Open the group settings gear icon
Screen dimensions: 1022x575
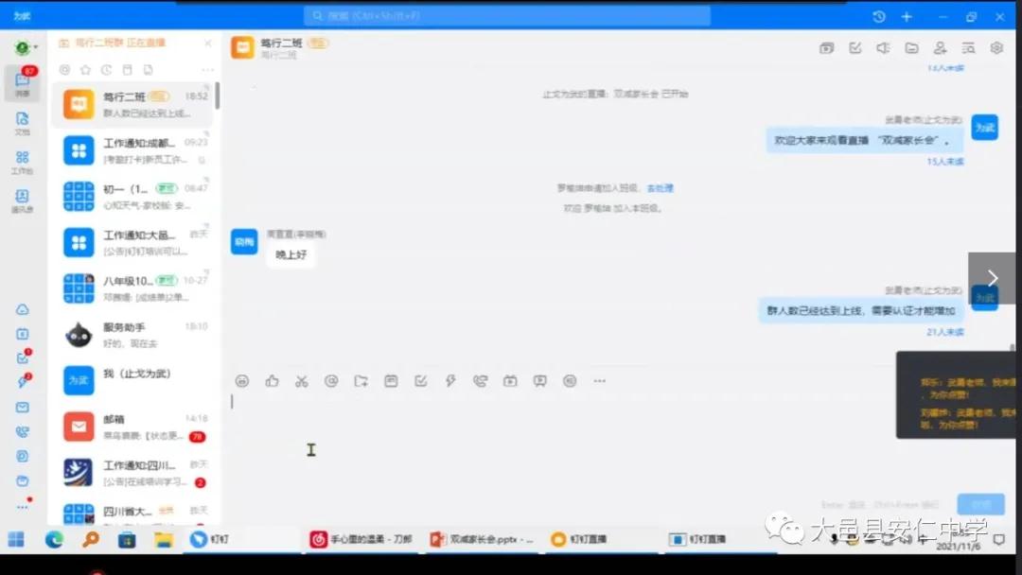(996, 48)
